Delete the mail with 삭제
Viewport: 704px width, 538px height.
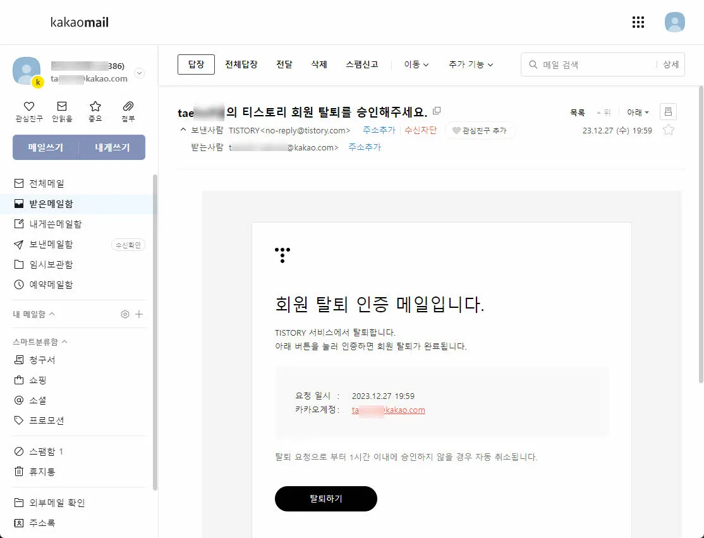tap(319, 64)
